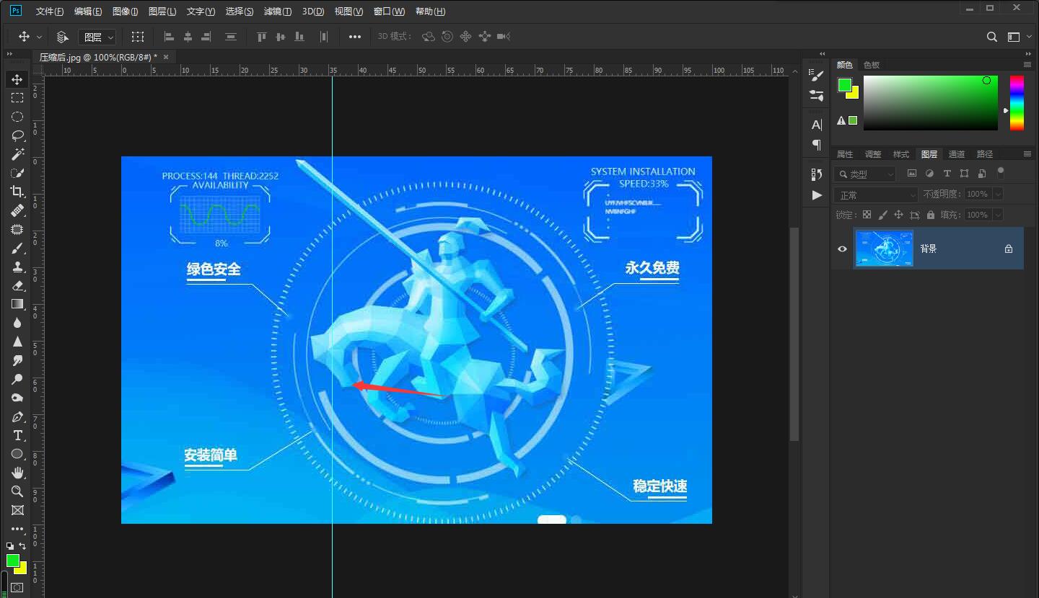
Task: Switch to the 通道 tab
Action: tap(957, 154)
